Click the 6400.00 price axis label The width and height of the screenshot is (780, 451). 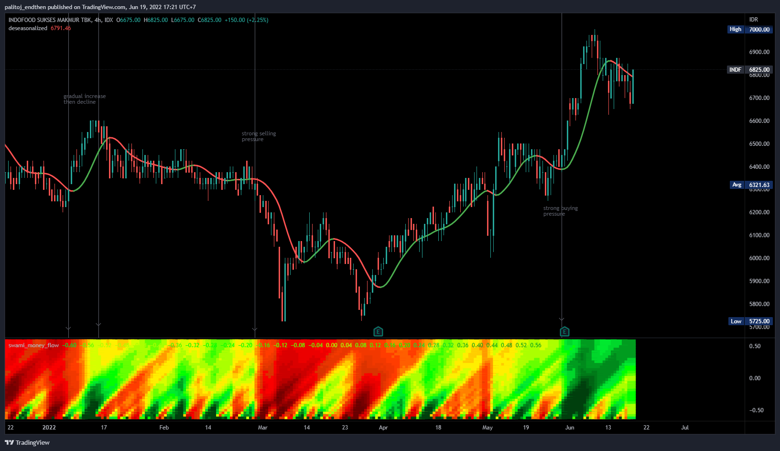[x=759, y=167]
